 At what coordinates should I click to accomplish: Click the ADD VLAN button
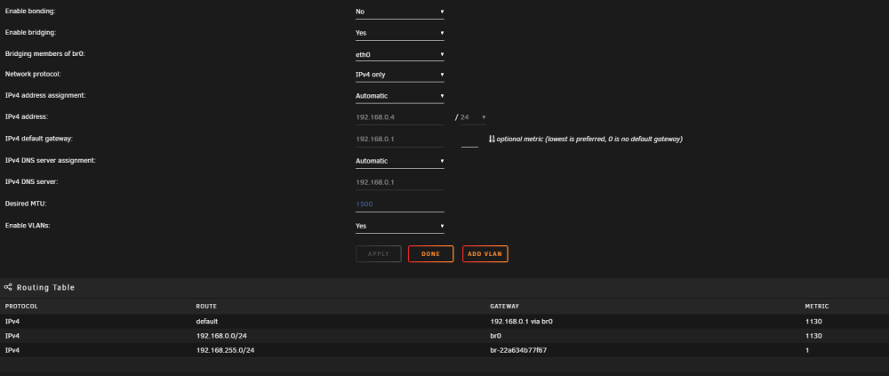coord(485,254)
